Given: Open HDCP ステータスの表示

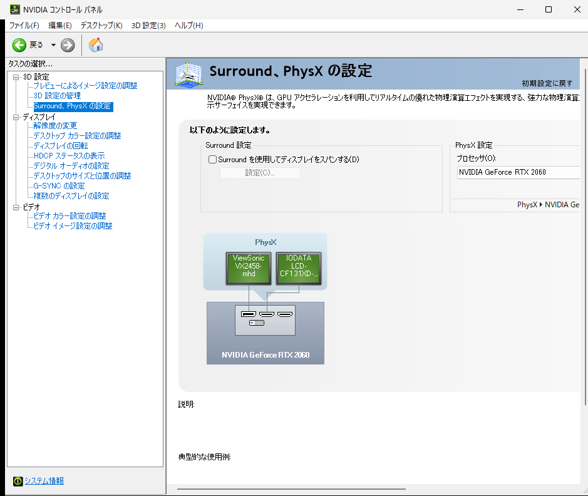Looking at the screenshot, I should coord(70,155).
